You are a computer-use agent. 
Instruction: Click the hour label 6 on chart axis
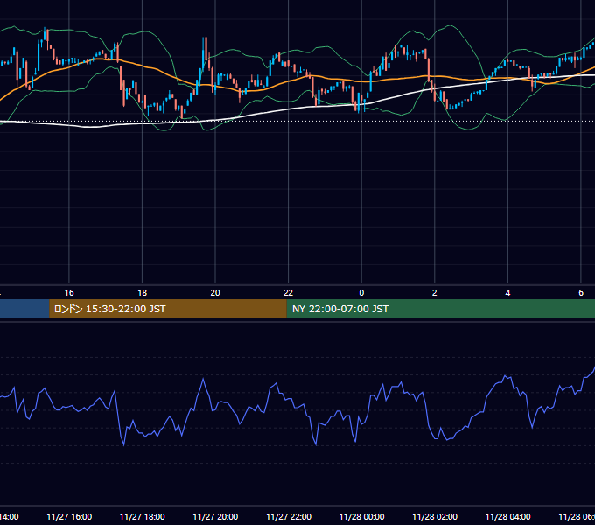tap(581, 293)
